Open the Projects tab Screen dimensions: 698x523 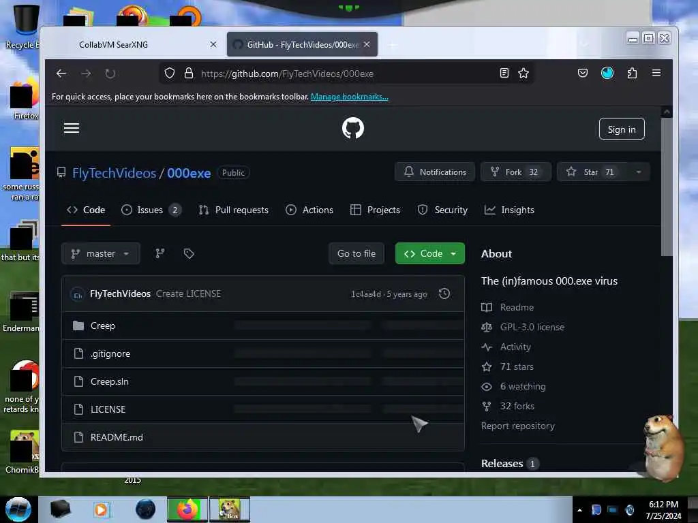[376, 210]
